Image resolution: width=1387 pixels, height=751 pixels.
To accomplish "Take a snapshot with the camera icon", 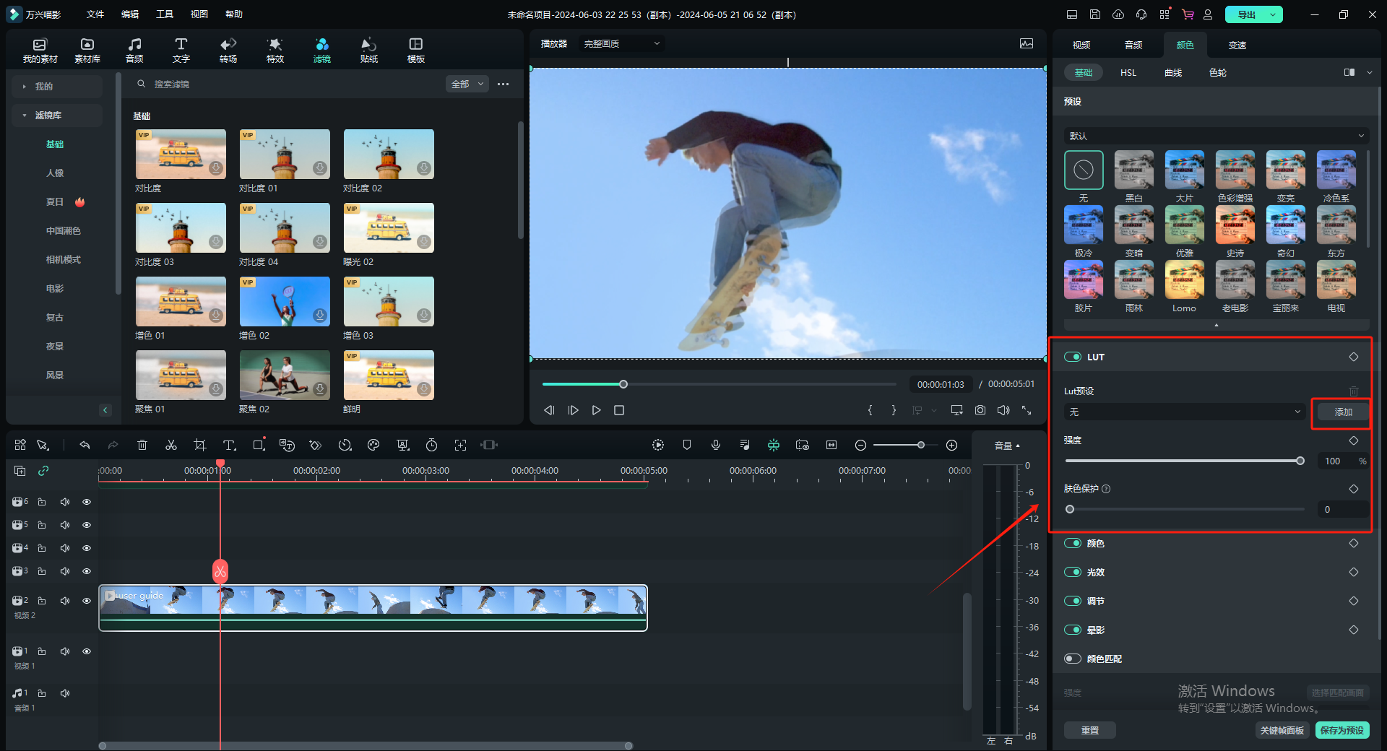I will [980, 410].
